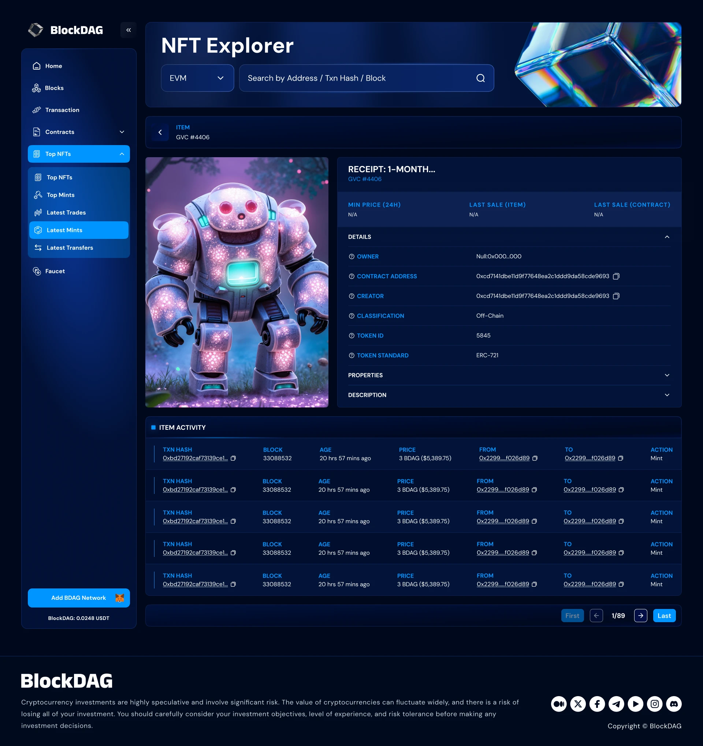Open the X (Twitter) social link

pyautogui.click(x=578, y=703)
